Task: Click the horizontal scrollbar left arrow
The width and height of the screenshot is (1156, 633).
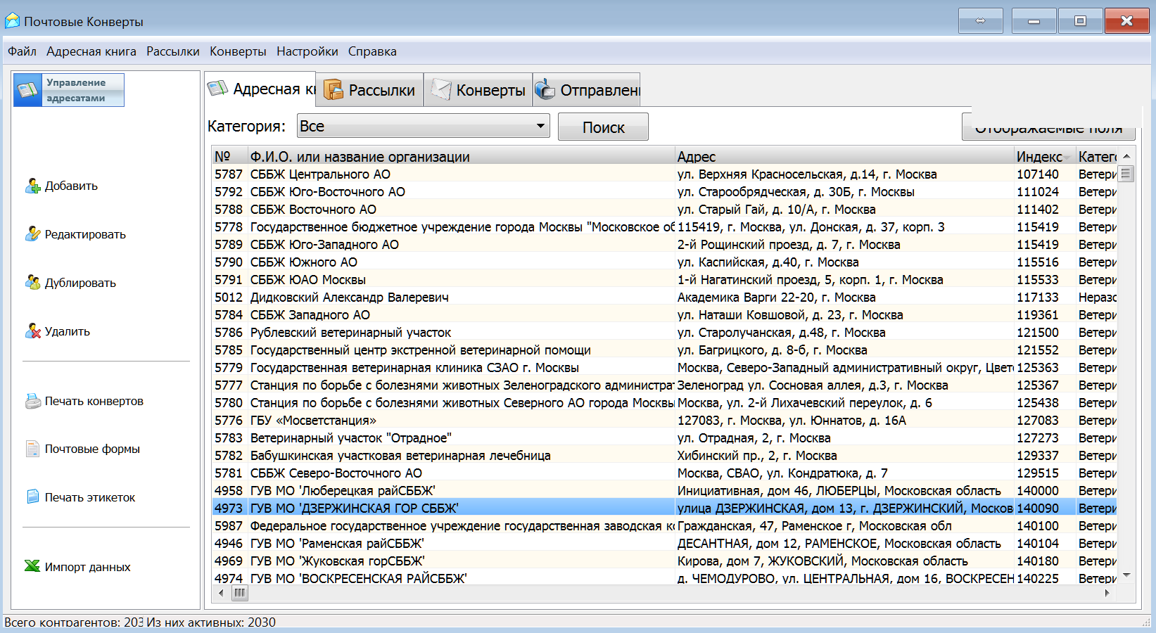Action: pos(221,593)
